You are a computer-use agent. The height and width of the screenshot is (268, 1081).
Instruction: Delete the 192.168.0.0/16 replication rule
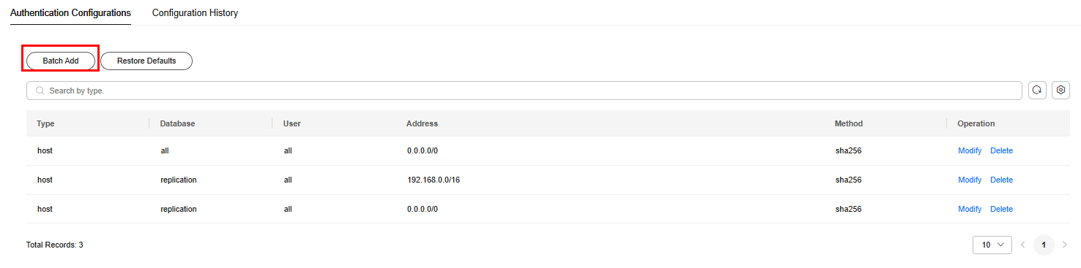tap(1001, 180)
